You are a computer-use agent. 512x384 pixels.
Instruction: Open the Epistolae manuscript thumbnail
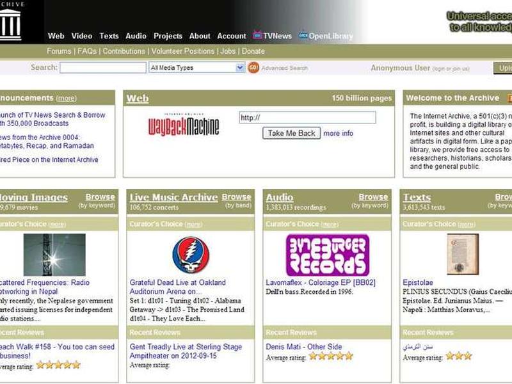pos(463,254)
